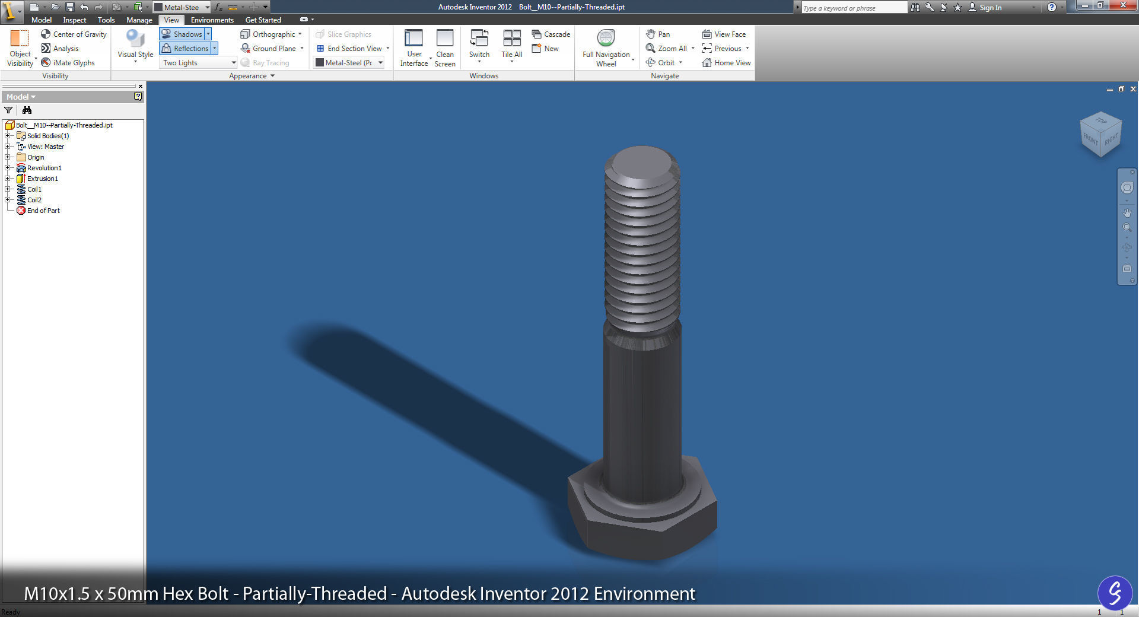Select the Orbit tool

point(660,63)
